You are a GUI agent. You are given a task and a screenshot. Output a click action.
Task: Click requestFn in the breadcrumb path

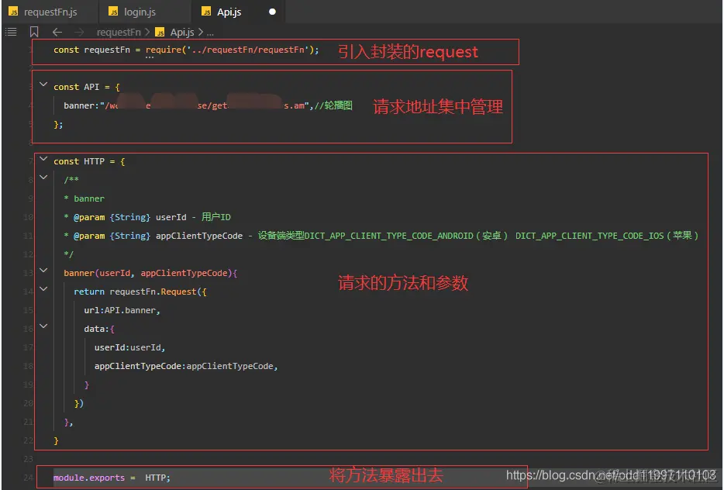coord(119,32)
